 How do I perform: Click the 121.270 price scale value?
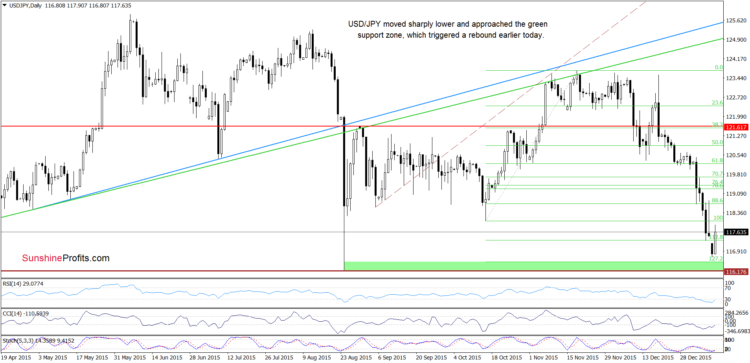736,136
